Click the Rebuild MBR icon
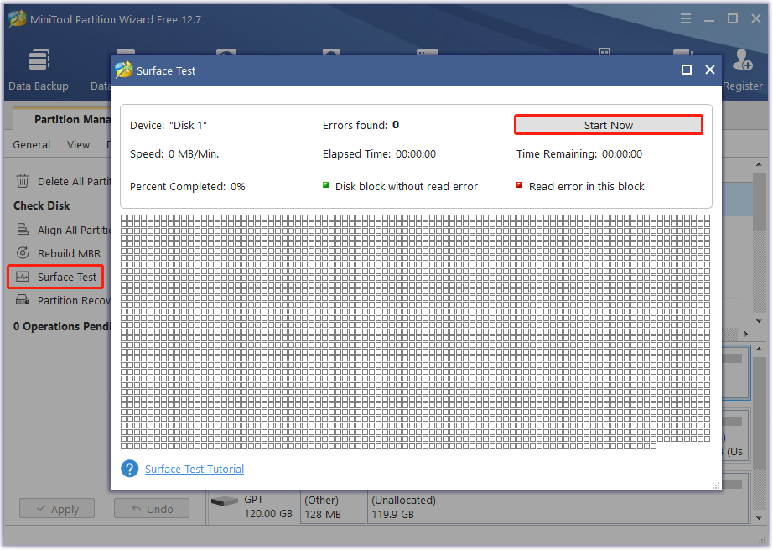Image resolution: width=773 pixels, height=550 pixels. 23,253
